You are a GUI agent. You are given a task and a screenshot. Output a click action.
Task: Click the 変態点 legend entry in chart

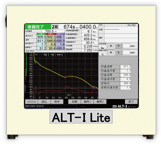point(60,55)
